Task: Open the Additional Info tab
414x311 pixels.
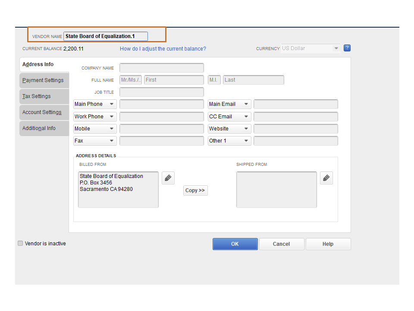Action: pos(44,128)
